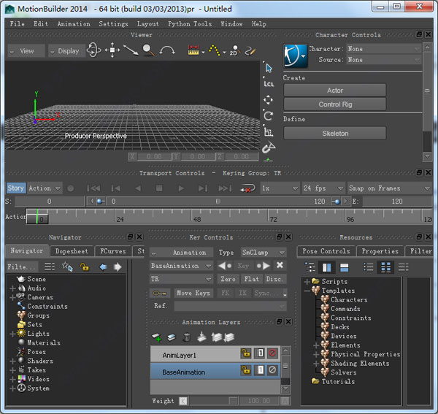This screenshot has height=414, width=438.
Task: Open the Python Tools menu
Action: click(x=190, y=24)
